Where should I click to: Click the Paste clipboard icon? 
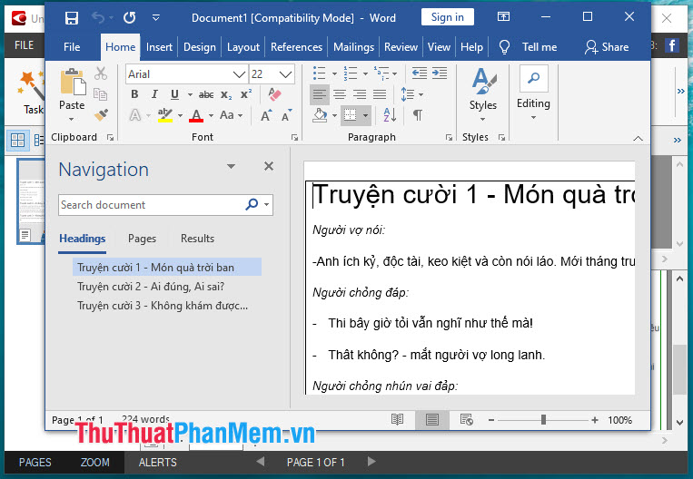(x=73, y=83)
